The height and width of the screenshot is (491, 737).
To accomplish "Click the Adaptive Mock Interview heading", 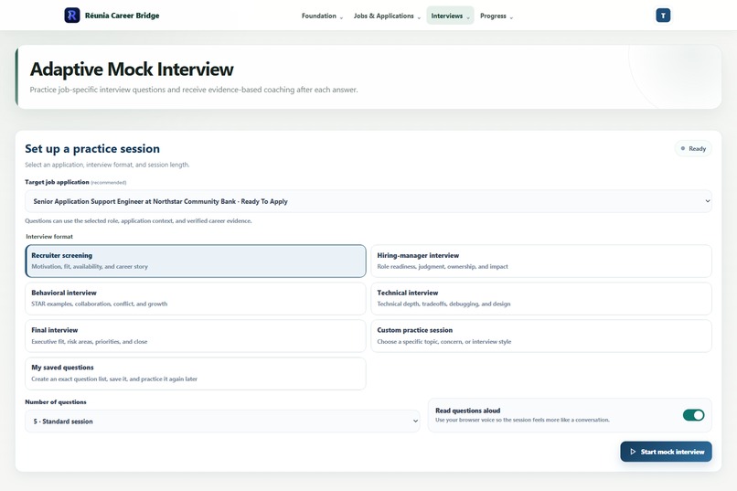I will 132,69.
